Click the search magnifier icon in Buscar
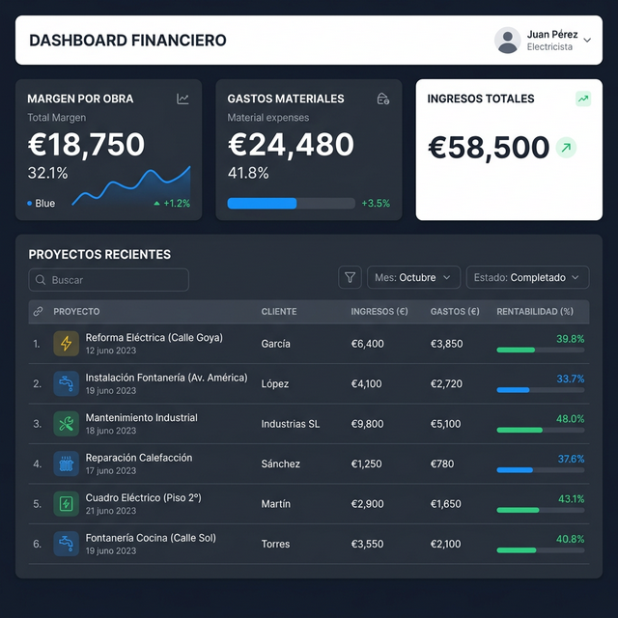Viewport: 618px width, 618px height. [41, 280]
